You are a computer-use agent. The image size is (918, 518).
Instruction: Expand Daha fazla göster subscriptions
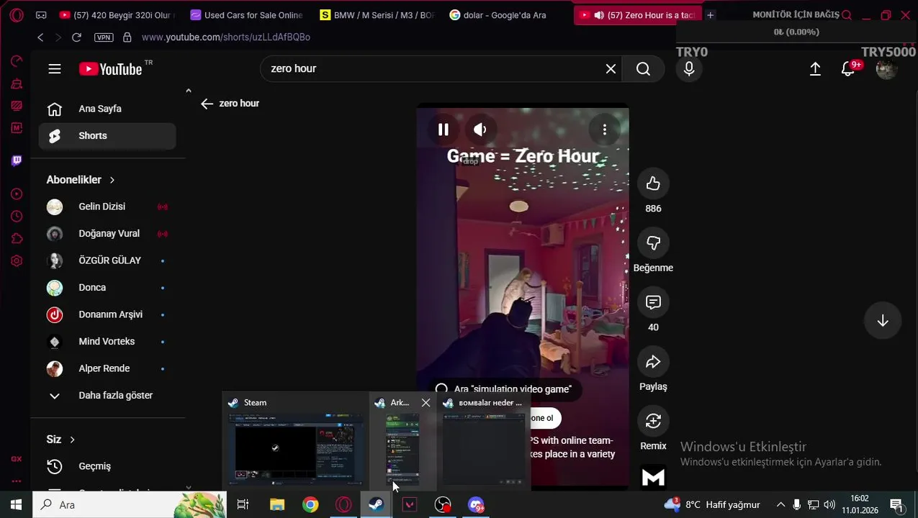(107, 396)
